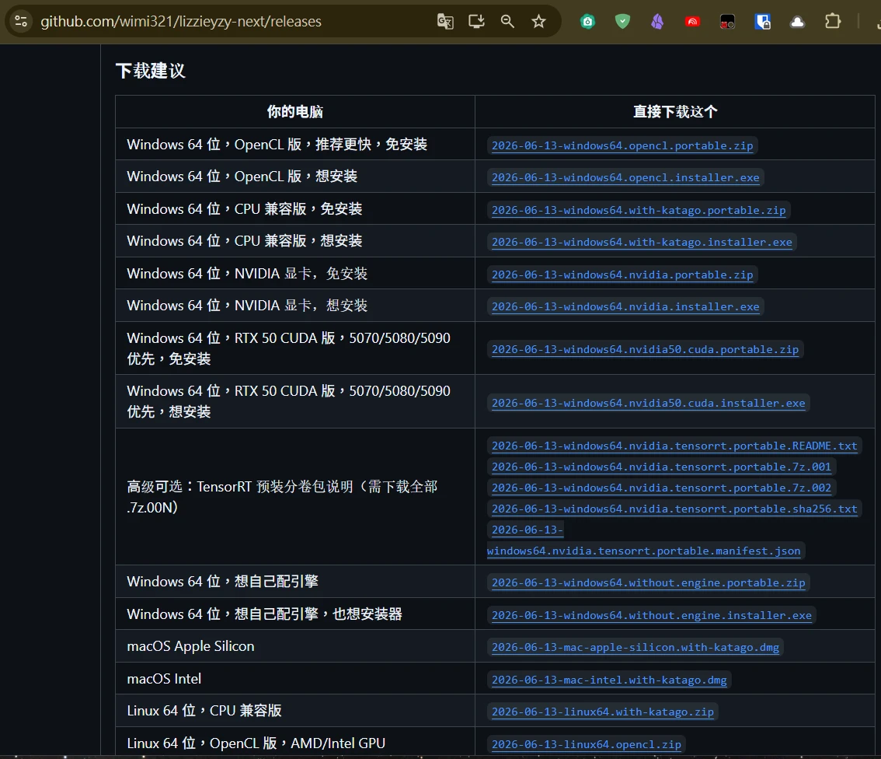Open the green camera screenshot extension
881x759 pixels.
[587, 22]
